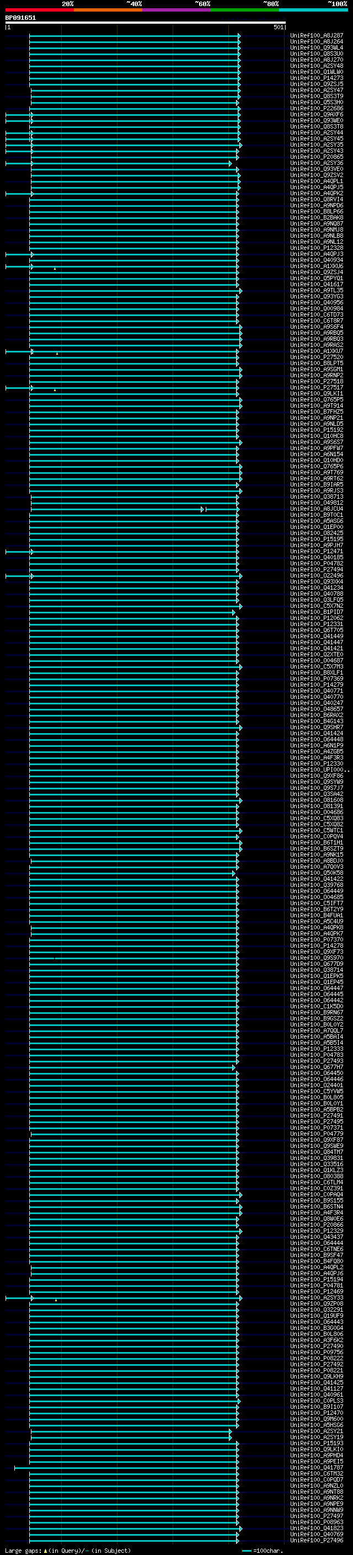Select hit UniRef100_Q9ZSJ5
The height and width of the screenshot is (1555, 353).
pos(317,84)
